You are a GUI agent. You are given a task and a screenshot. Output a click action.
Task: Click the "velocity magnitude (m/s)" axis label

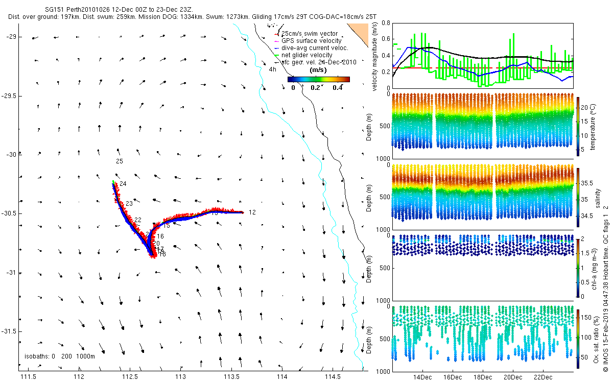tap(374, 56)
